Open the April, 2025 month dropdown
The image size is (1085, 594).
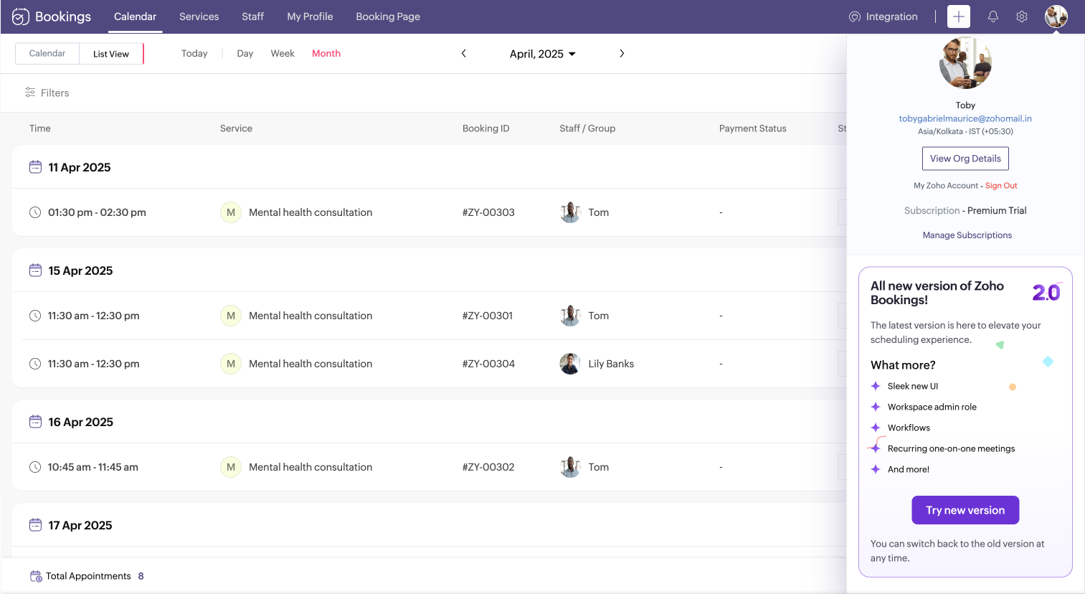coord(542,54)
